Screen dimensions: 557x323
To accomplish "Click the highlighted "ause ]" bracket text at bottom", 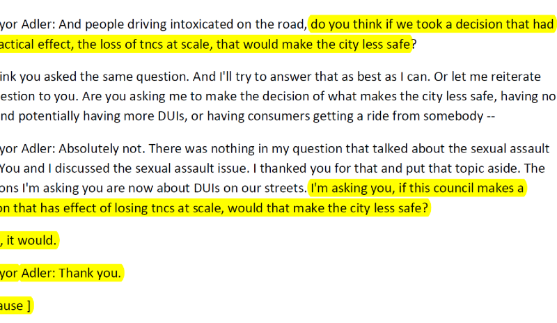I will [15, 306].
